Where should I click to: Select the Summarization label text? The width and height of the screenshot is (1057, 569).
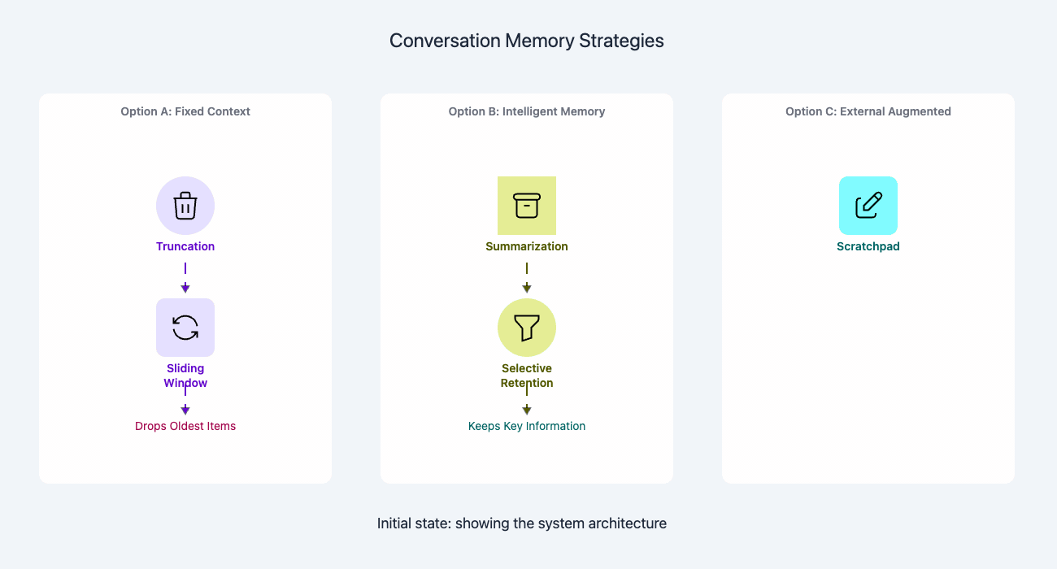pos(527,246)
